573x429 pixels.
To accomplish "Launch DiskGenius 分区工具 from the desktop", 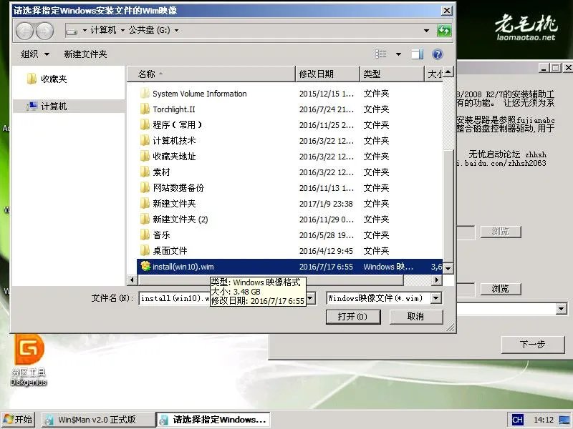I will tap(29, 361).
